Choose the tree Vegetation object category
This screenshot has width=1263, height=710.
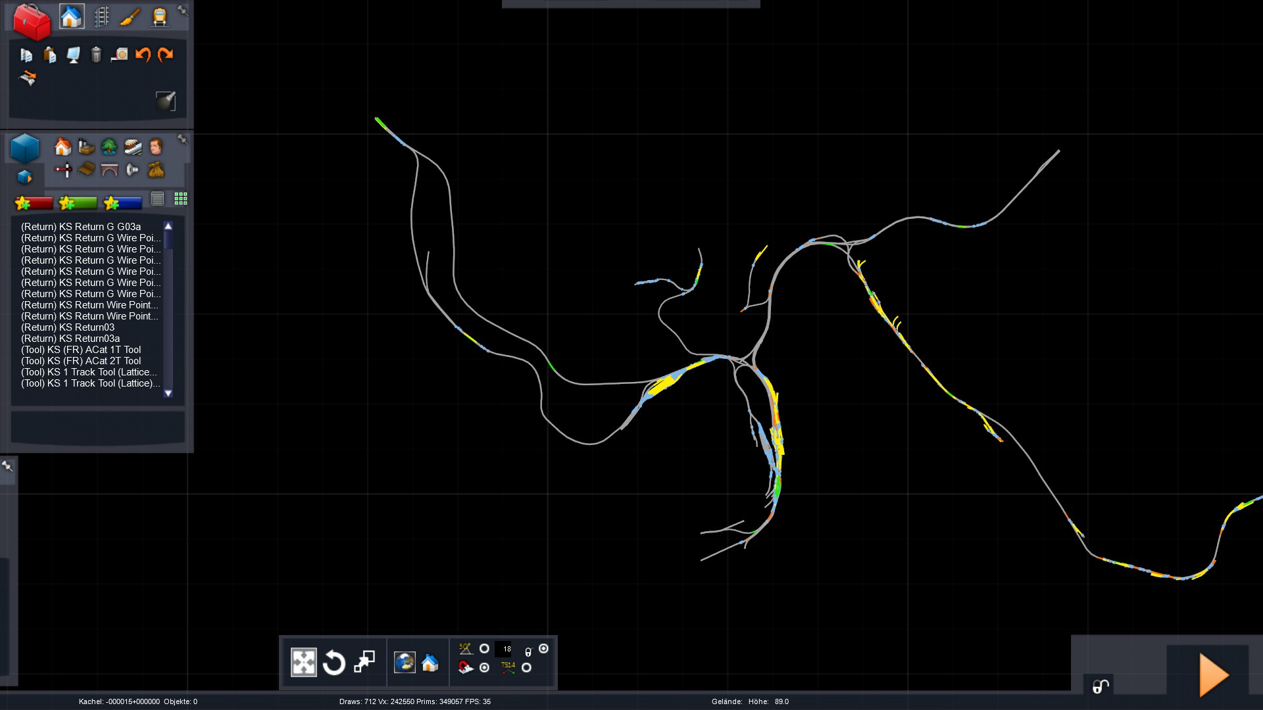pos(109,147)
